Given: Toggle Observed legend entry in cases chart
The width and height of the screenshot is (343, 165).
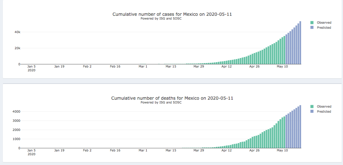Looking at the screenshot, I should click(324, 23).
